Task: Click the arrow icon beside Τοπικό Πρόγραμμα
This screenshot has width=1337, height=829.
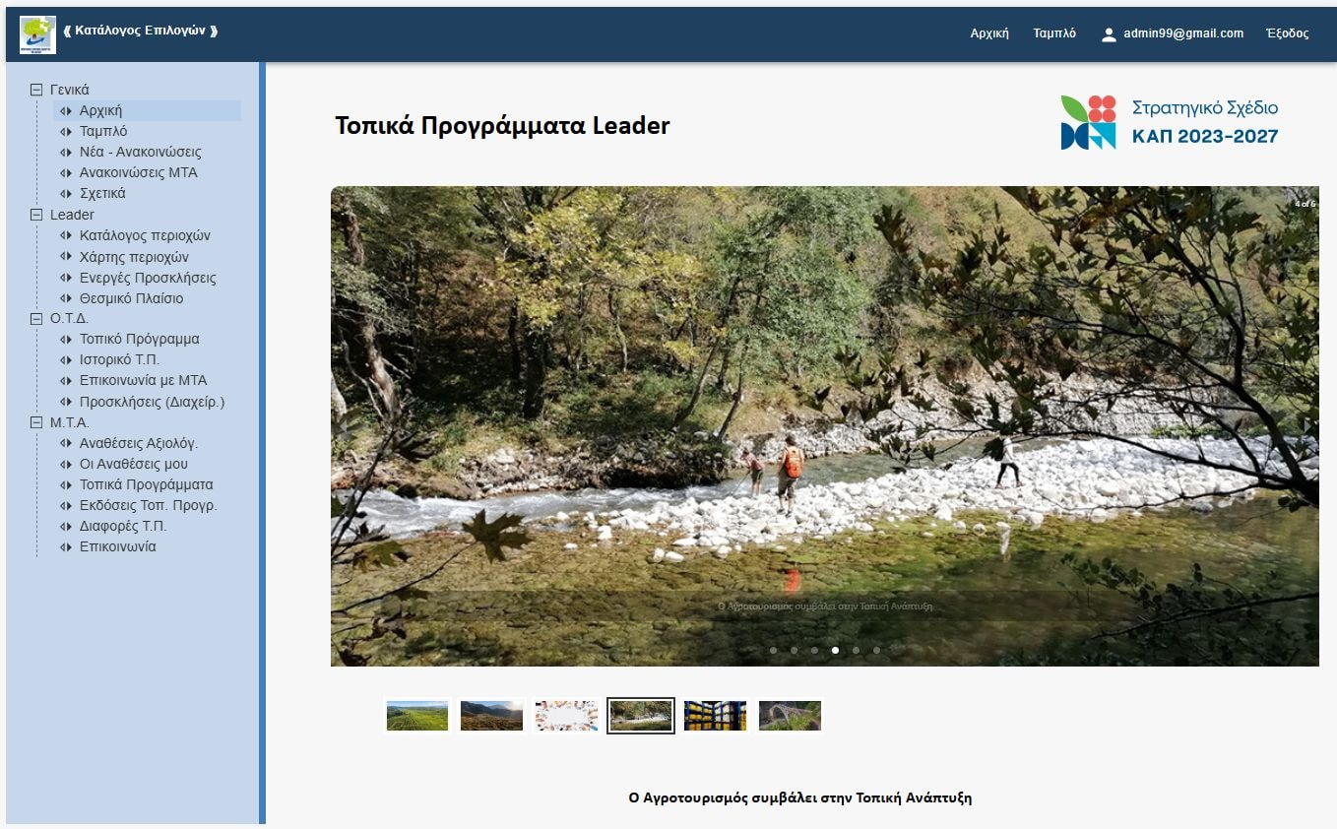Action: pyautogui.click(x=66, y=340)
